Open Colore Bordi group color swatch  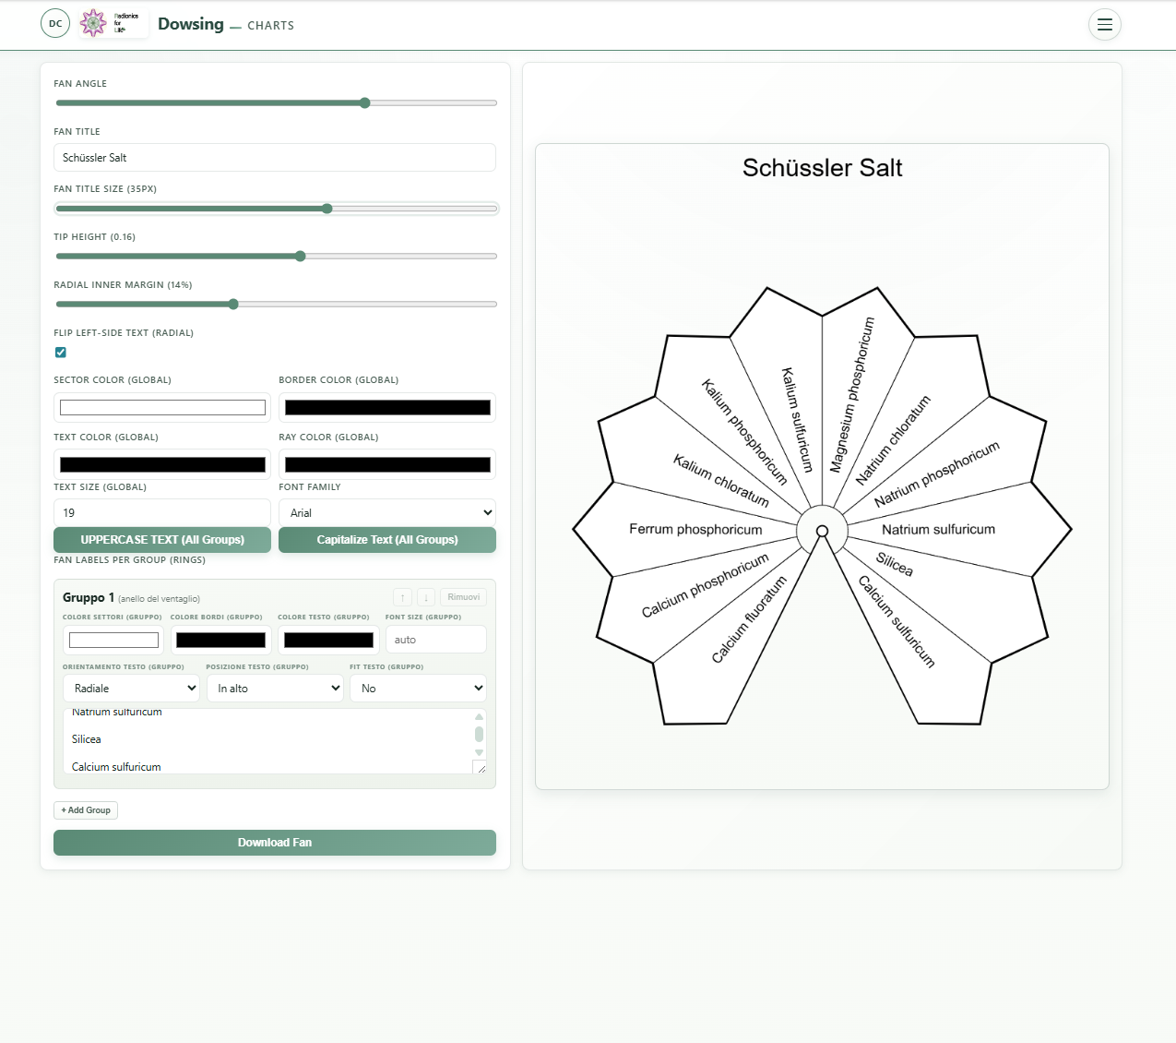pyautogui.click(x=221, y=640)
